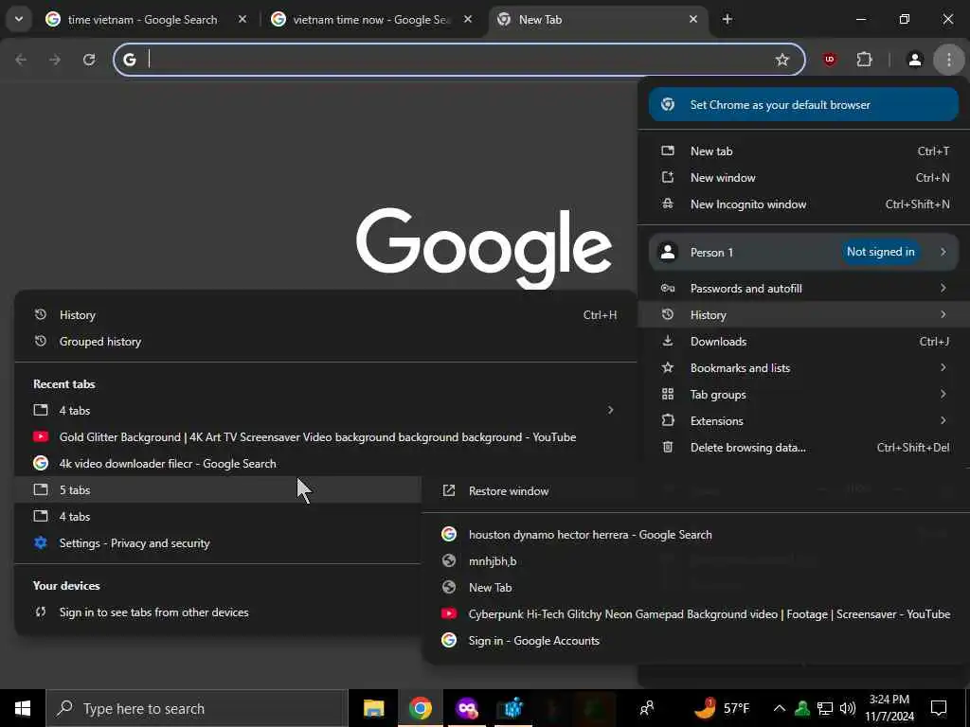
Task: Click the Not signed in badge
Action: click(x=880, y=252)
